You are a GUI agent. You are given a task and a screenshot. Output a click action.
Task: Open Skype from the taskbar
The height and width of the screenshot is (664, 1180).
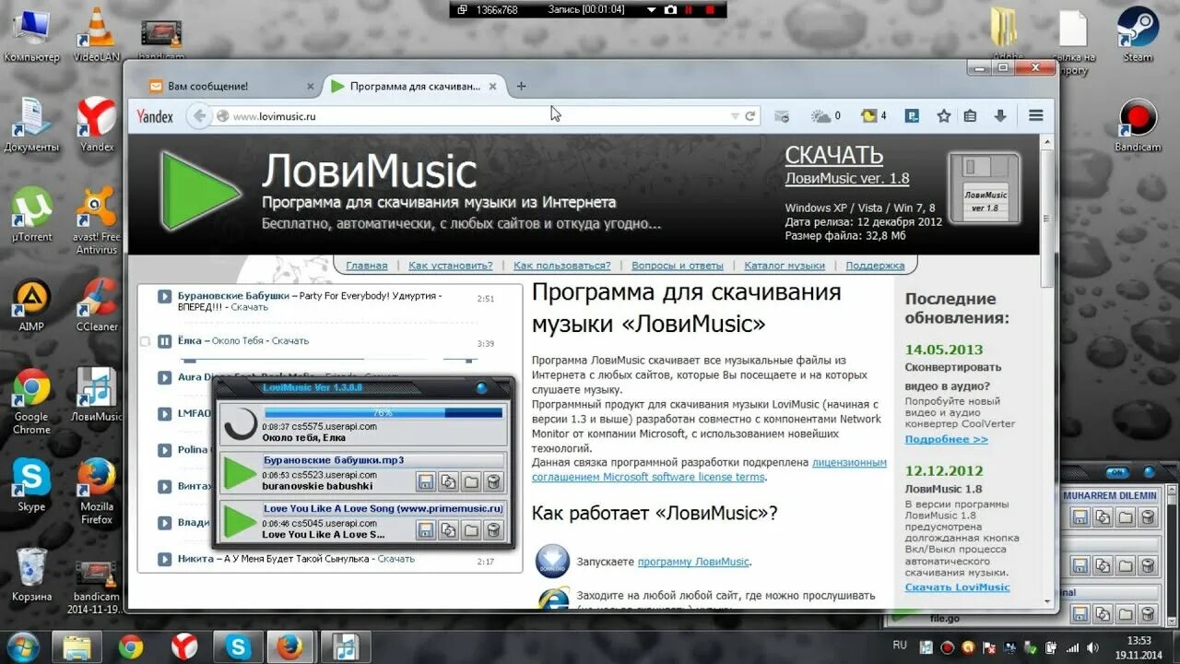[x=238, y=646]
